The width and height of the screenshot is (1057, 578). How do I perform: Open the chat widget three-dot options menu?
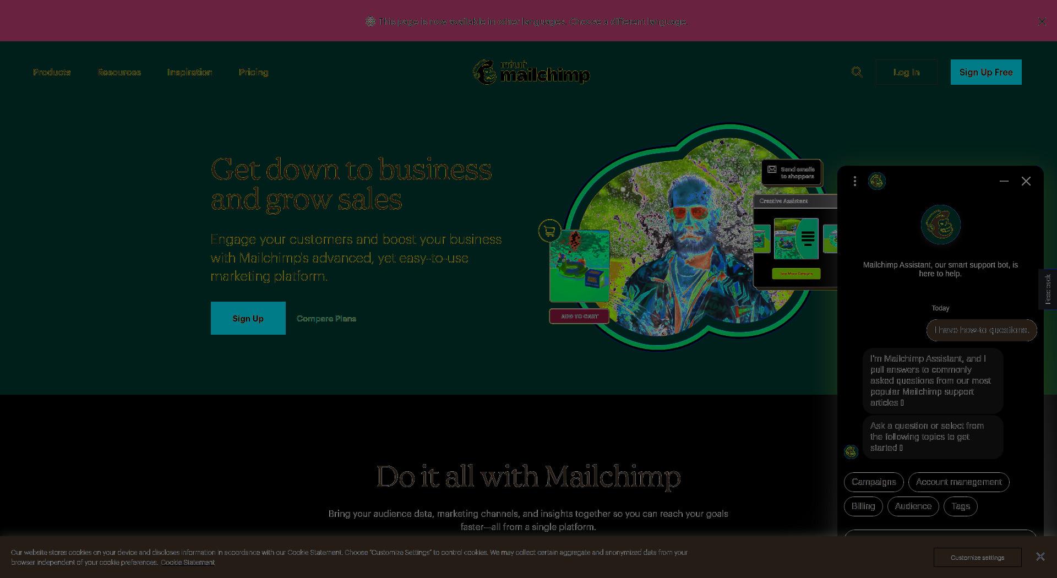tap(854, 181)
